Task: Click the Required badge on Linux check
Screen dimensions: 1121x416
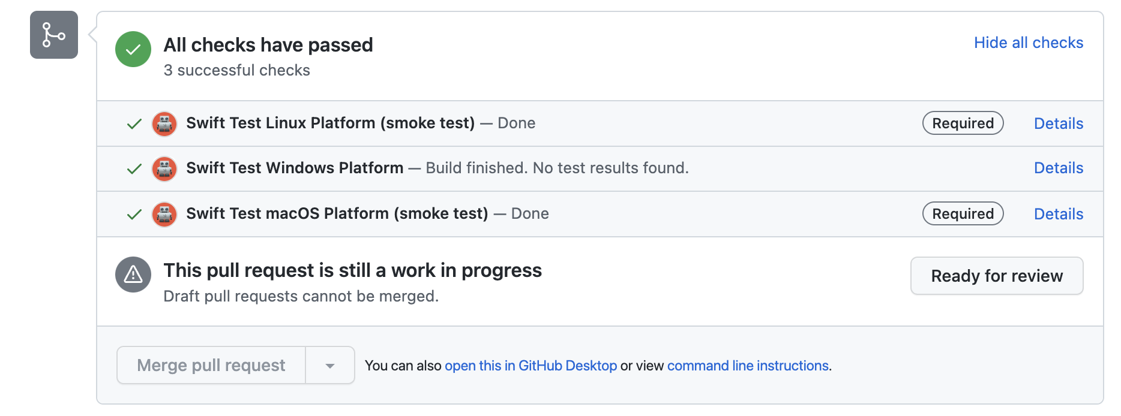Action: coord(963,123)
